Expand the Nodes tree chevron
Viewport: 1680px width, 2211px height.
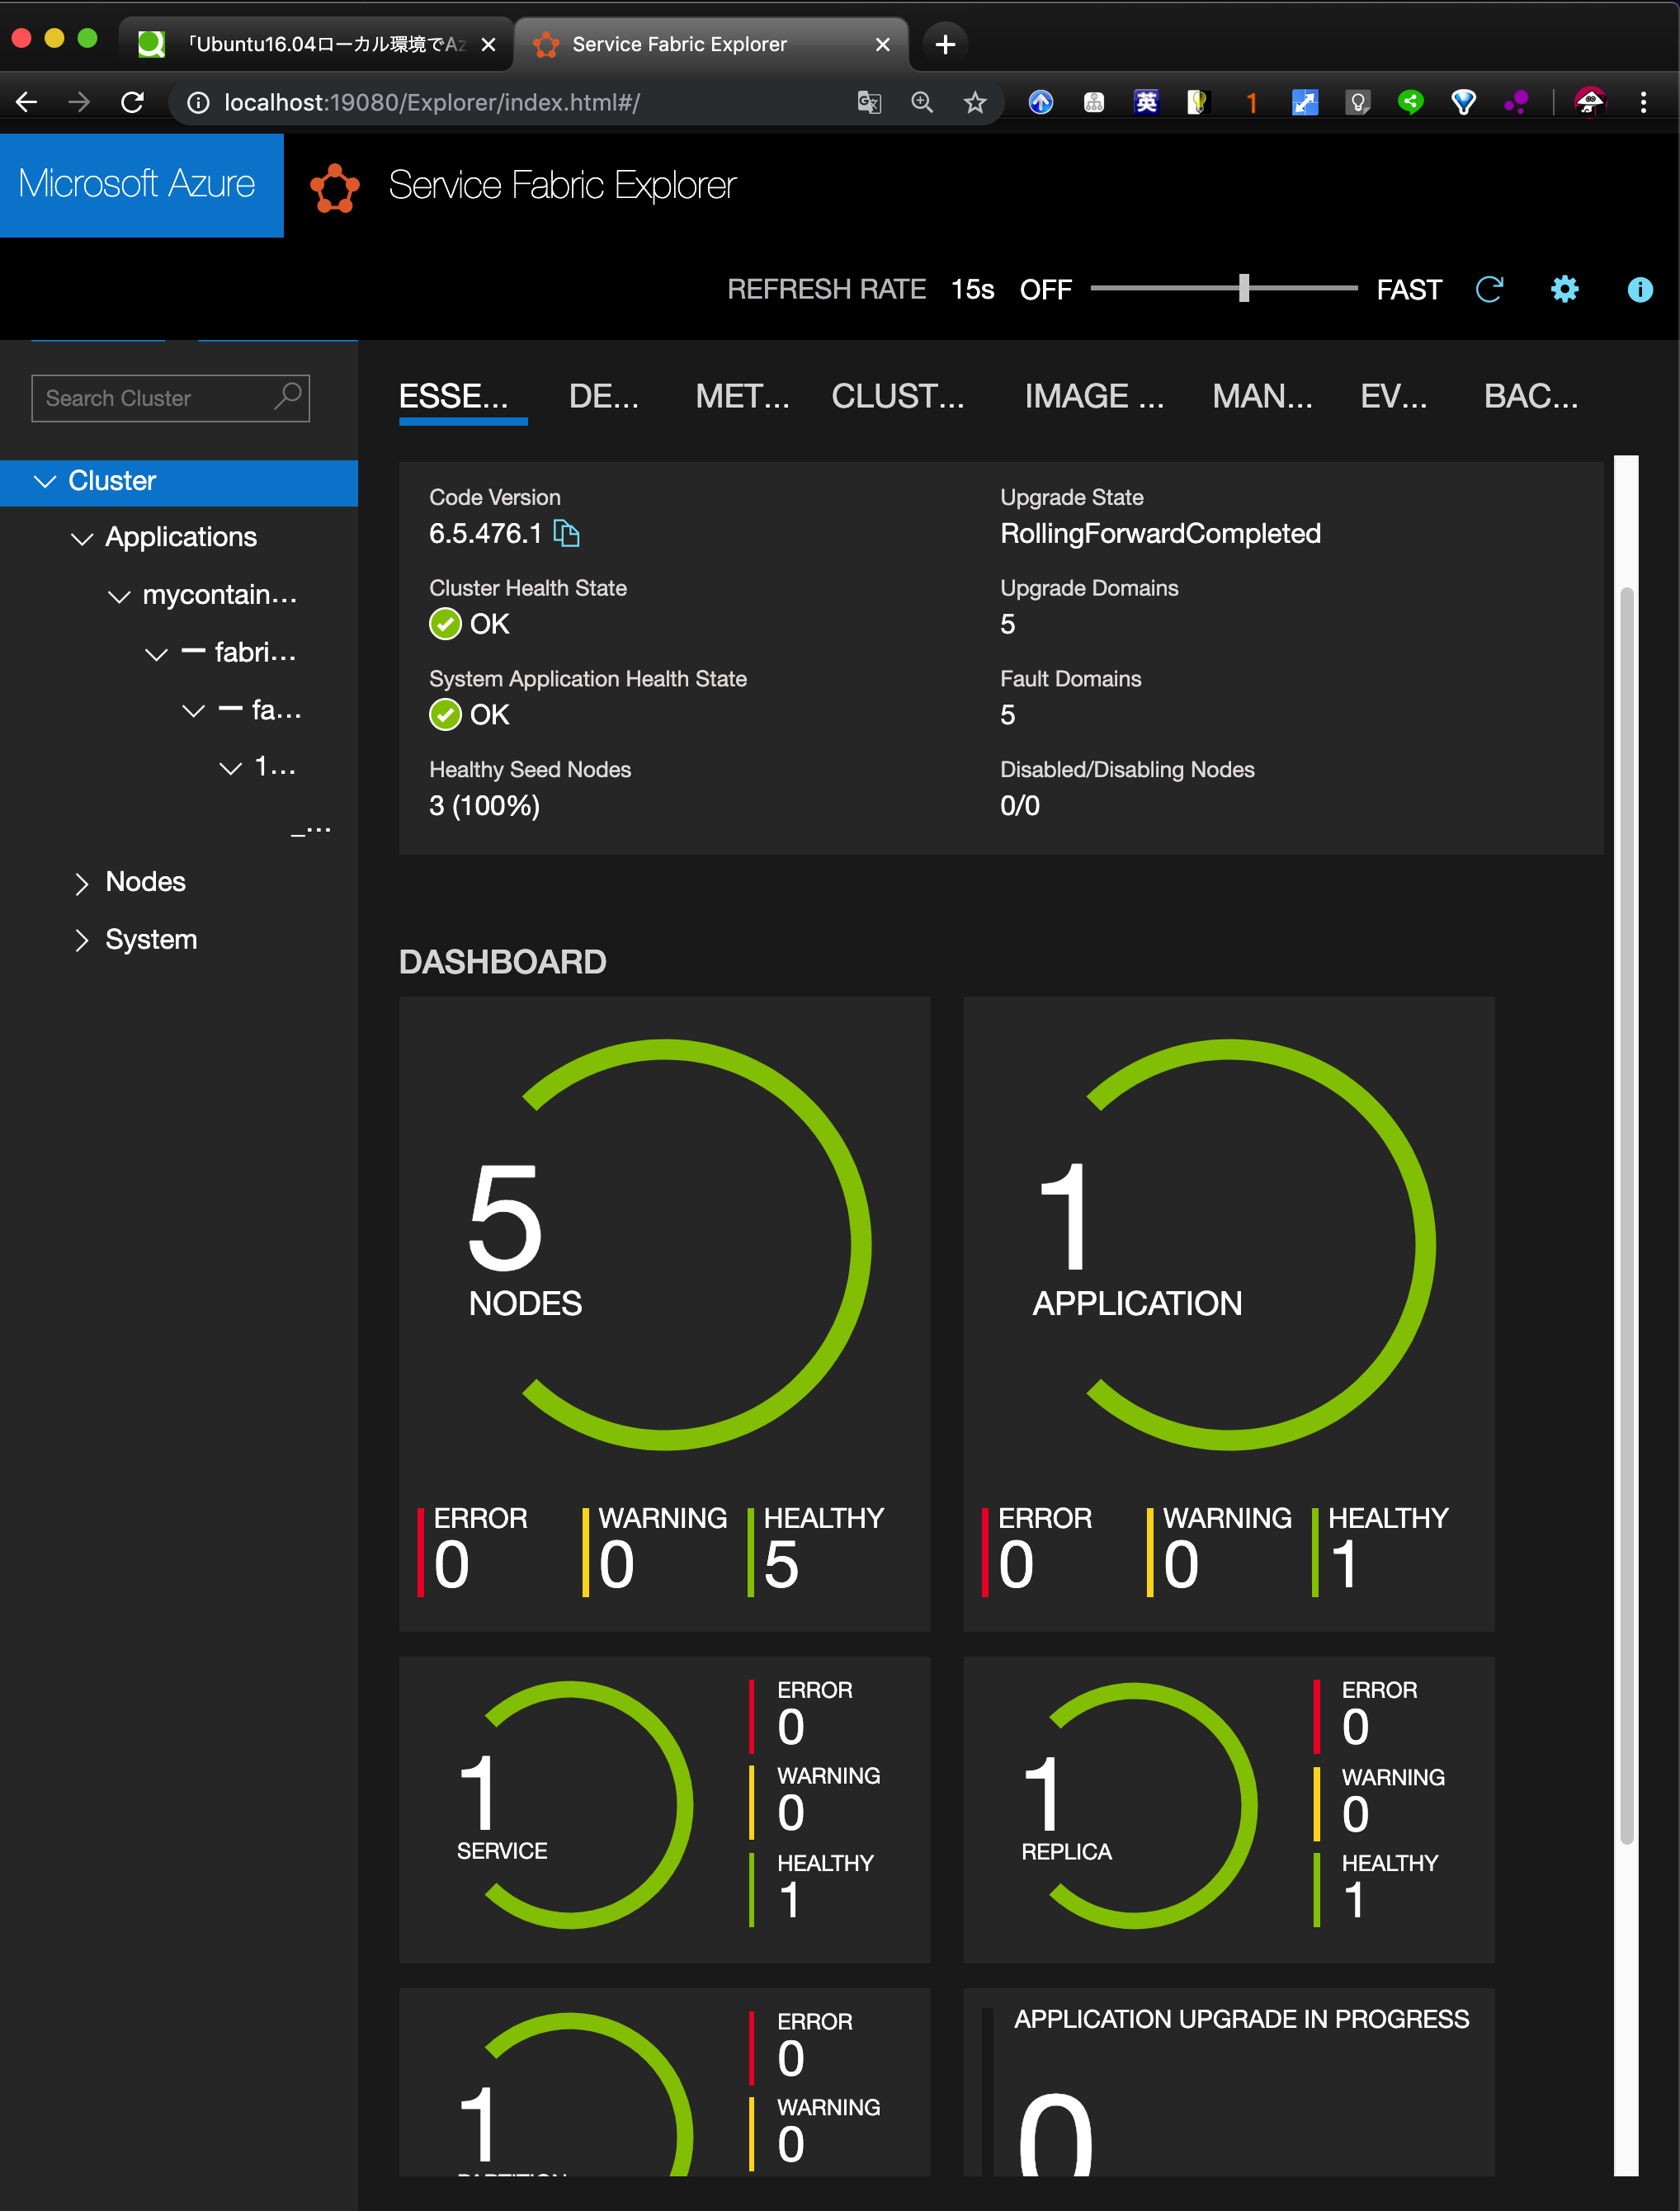click(x=81, y=884)
